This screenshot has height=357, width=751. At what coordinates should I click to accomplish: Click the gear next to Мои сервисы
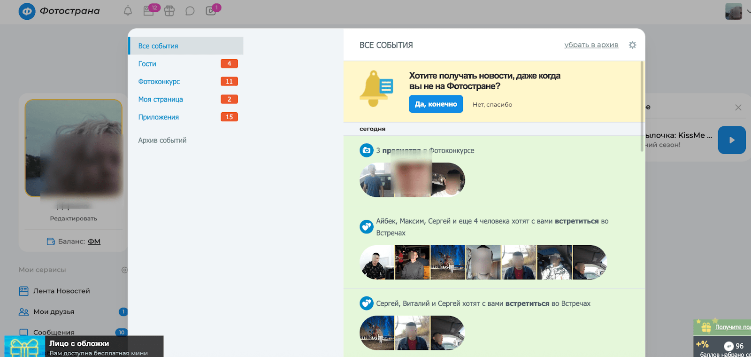tap(124, 270)
